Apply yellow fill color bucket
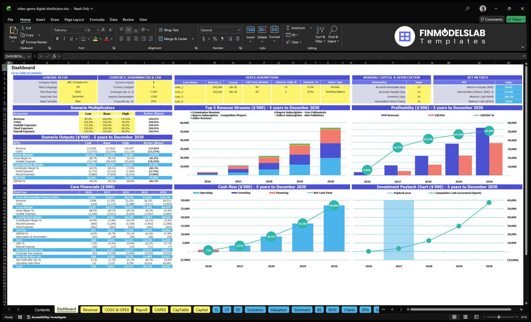531x322 pixels. tap(95, 39)
